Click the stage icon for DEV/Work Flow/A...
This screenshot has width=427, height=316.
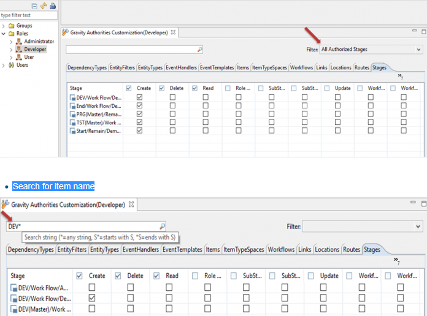coord(13,288)
